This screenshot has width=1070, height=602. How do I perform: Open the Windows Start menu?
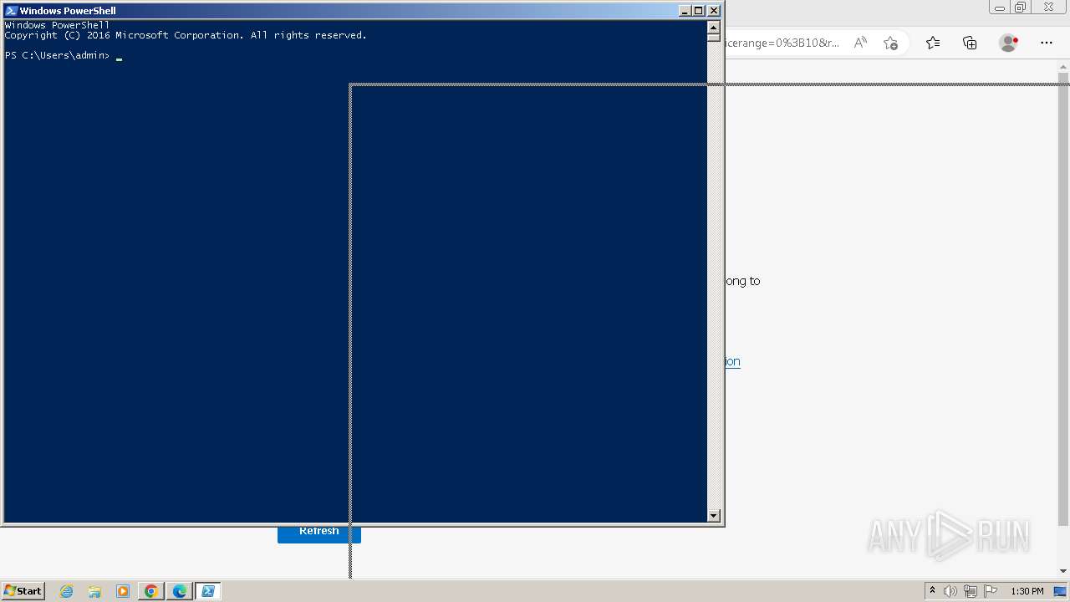(23, 591)
